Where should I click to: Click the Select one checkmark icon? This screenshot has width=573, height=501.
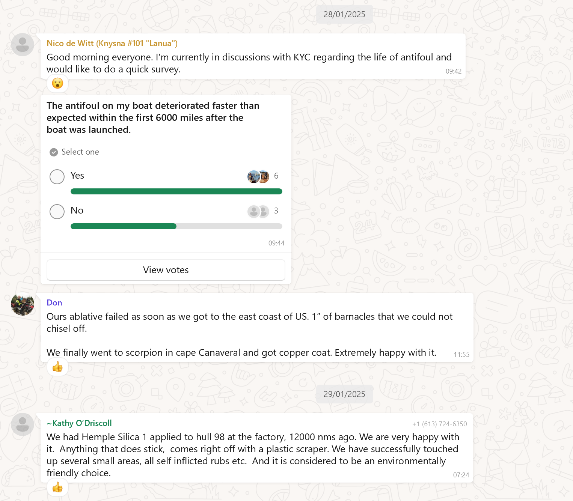(x=54, y=152)
